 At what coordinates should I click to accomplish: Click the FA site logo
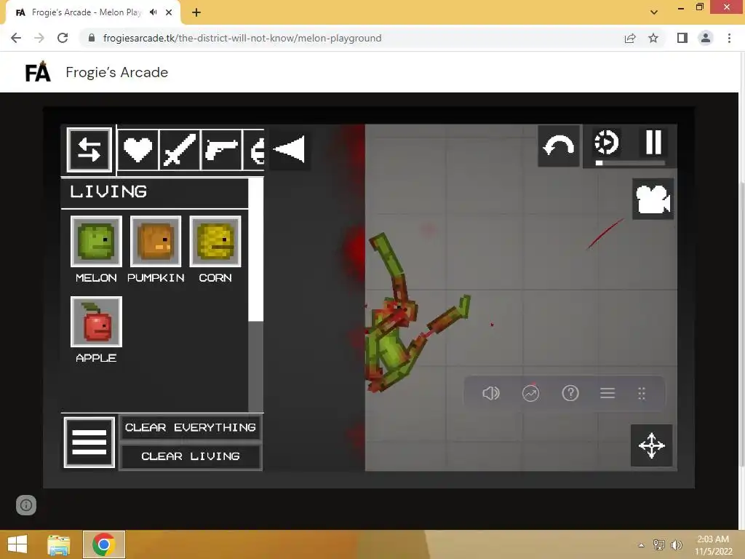point(38,72)
